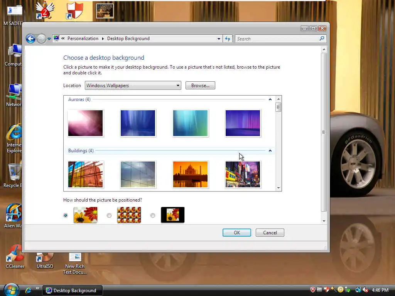Expand the arrow after Personalization breadcrumb

tap(103, 39)
